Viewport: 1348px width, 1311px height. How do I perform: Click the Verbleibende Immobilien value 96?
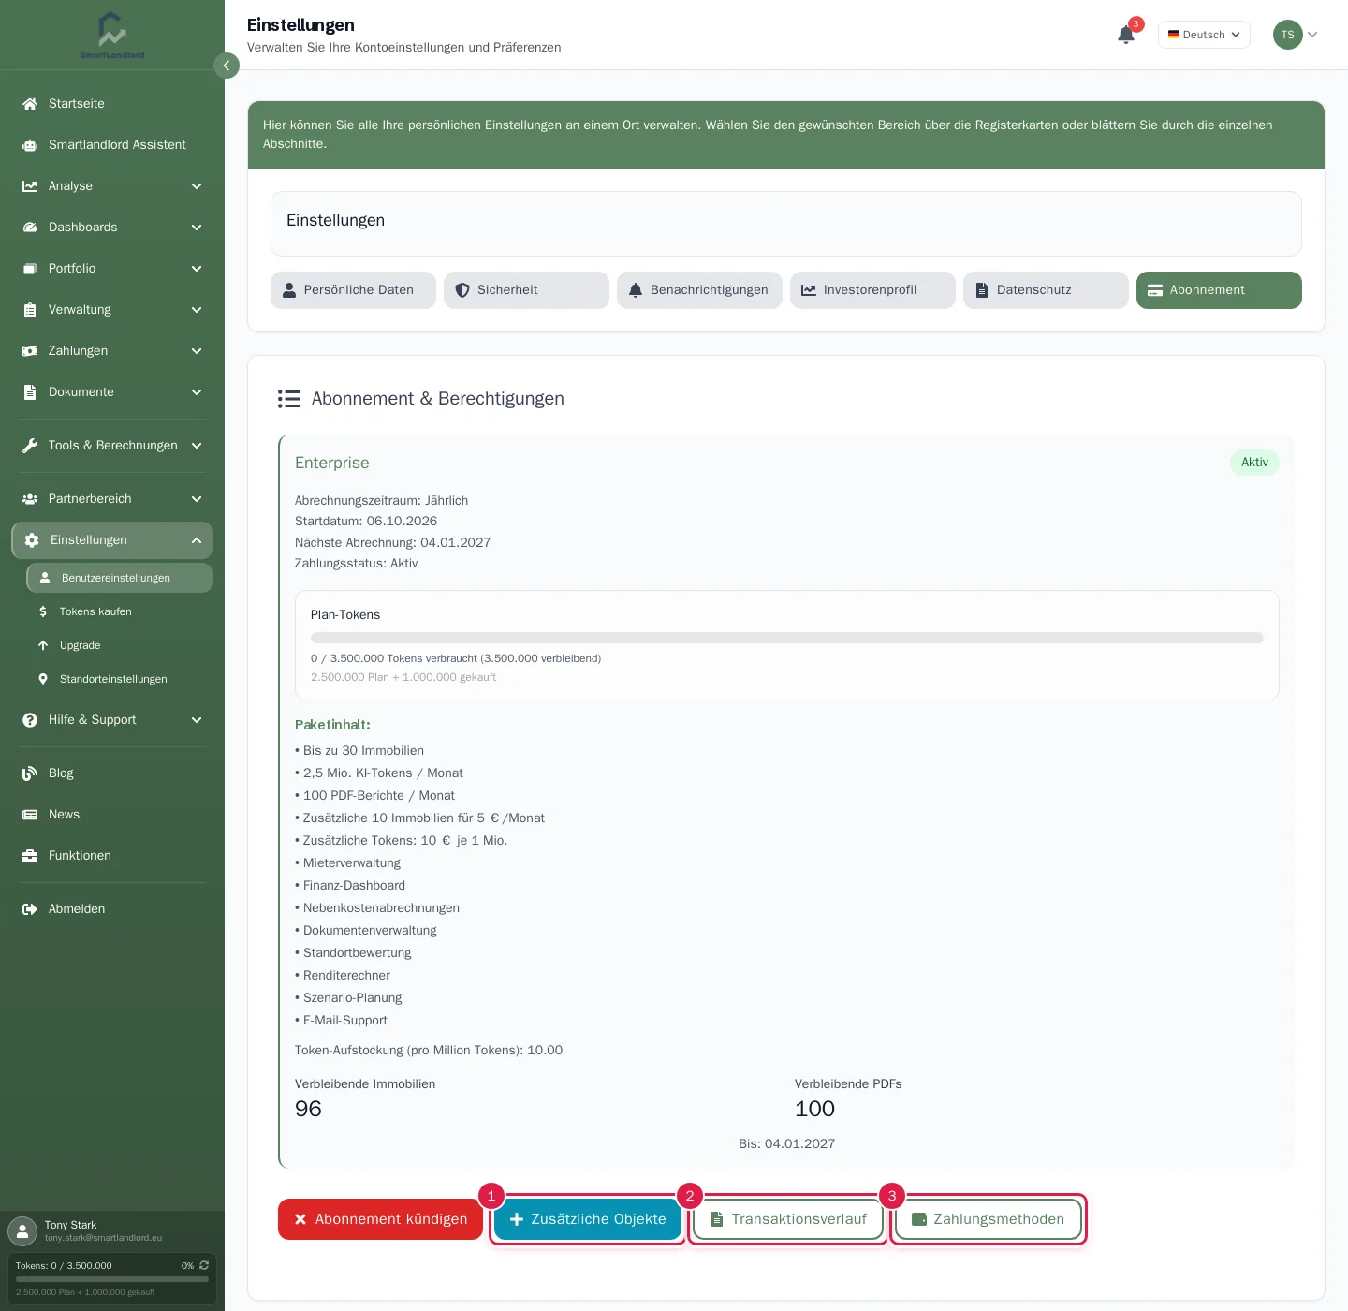point(308,1109)
